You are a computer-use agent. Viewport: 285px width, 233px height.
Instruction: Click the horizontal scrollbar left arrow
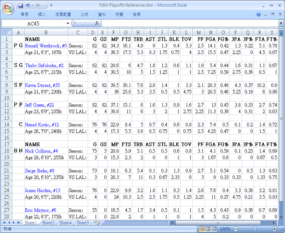[172, 223]
